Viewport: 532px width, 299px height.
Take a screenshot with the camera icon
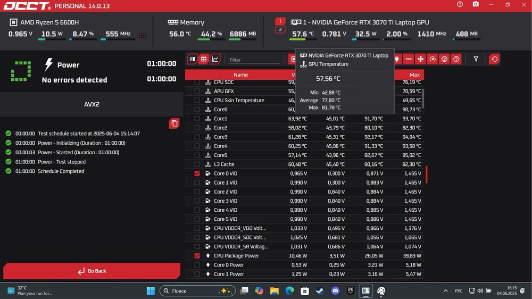pos(476,4)
